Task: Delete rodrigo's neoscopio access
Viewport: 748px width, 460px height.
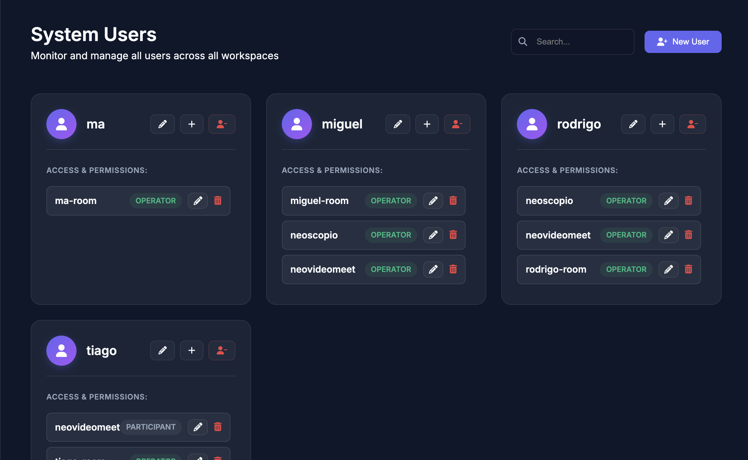Action: click(x=689, y=201)
